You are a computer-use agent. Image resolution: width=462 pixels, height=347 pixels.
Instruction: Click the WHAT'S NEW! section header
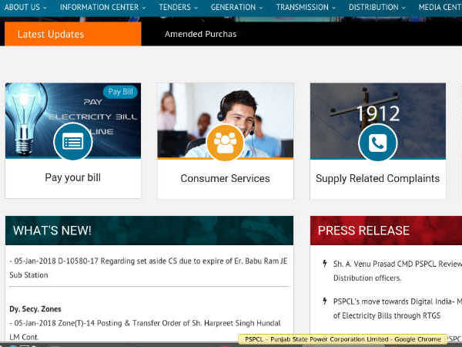coord(149,231)
